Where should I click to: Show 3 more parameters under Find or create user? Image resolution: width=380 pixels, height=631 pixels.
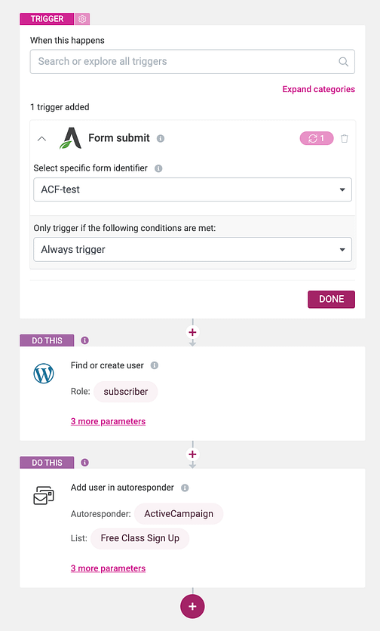tap(108, 421)
